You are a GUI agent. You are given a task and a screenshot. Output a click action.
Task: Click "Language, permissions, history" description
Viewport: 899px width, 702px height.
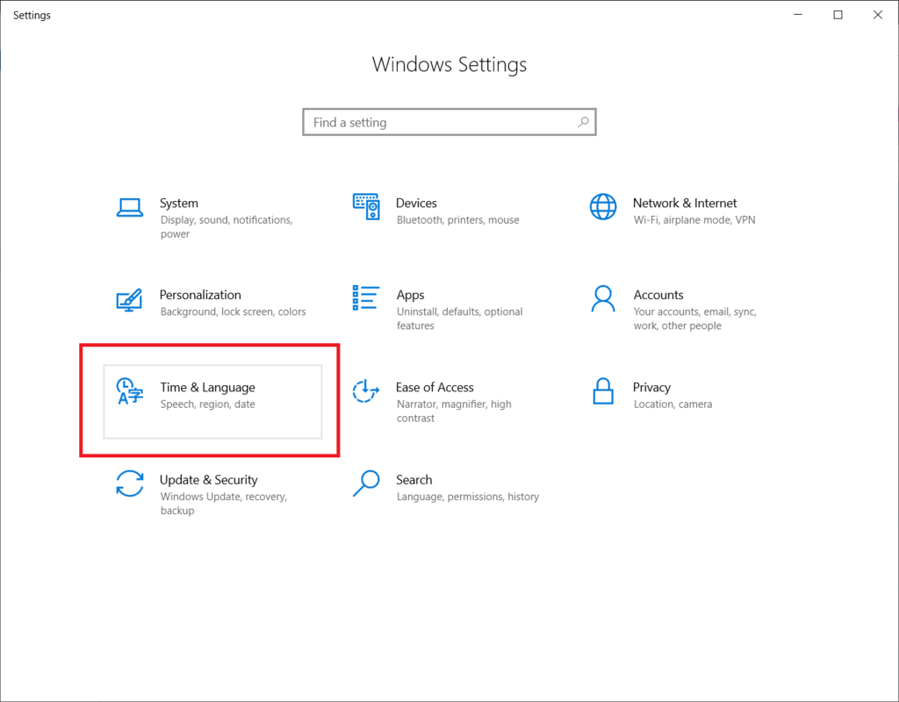pos(468,497)
